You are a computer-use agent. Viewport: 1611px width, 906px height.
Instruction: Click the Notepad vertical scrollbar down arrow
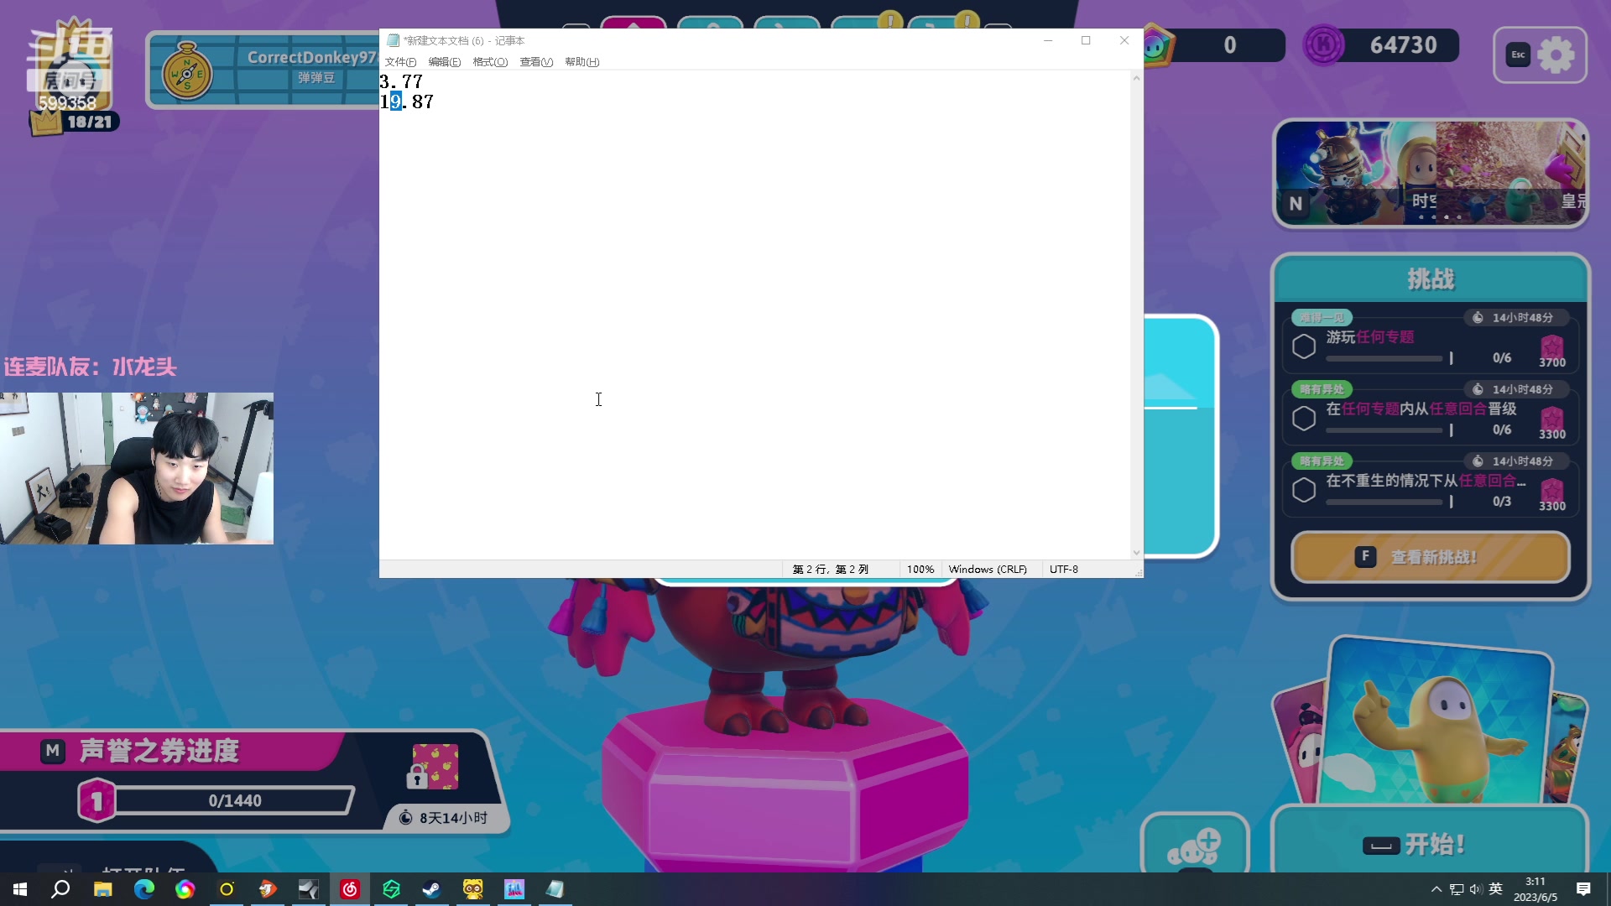point(1137,553)
